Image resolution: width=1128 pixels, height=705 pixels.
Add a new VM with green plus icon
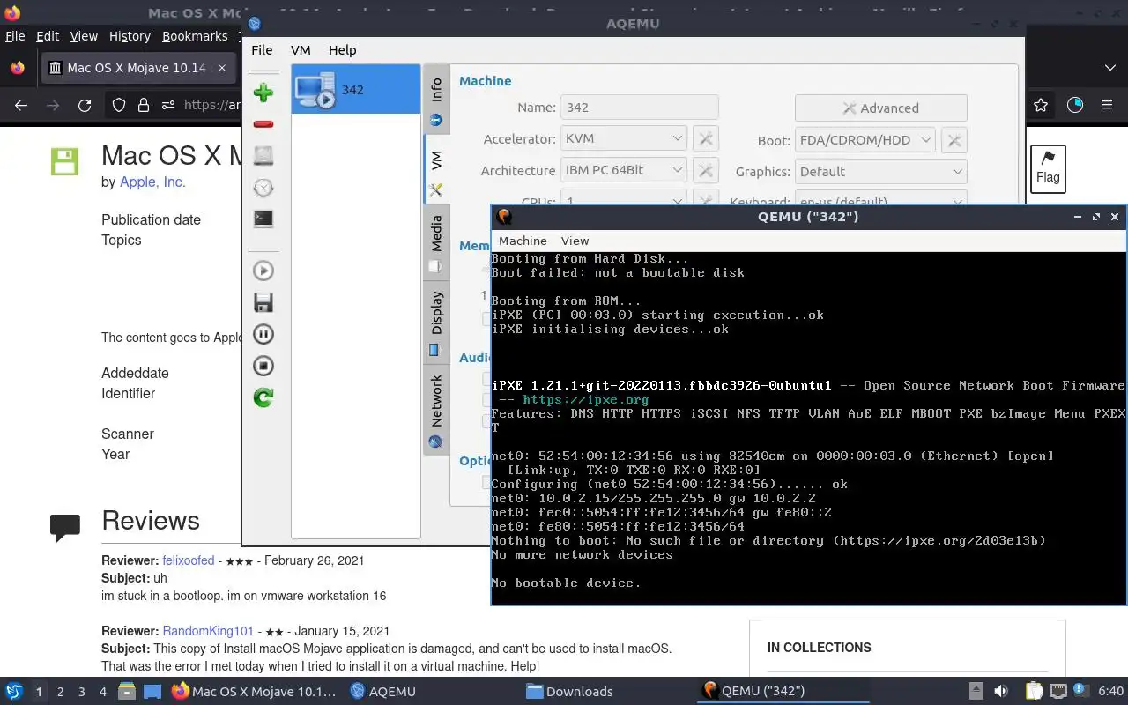tap(263, 93)
